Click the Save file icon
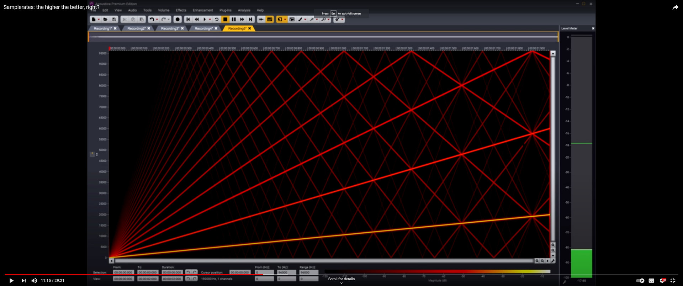683x286 pixels. coord(114,20)
